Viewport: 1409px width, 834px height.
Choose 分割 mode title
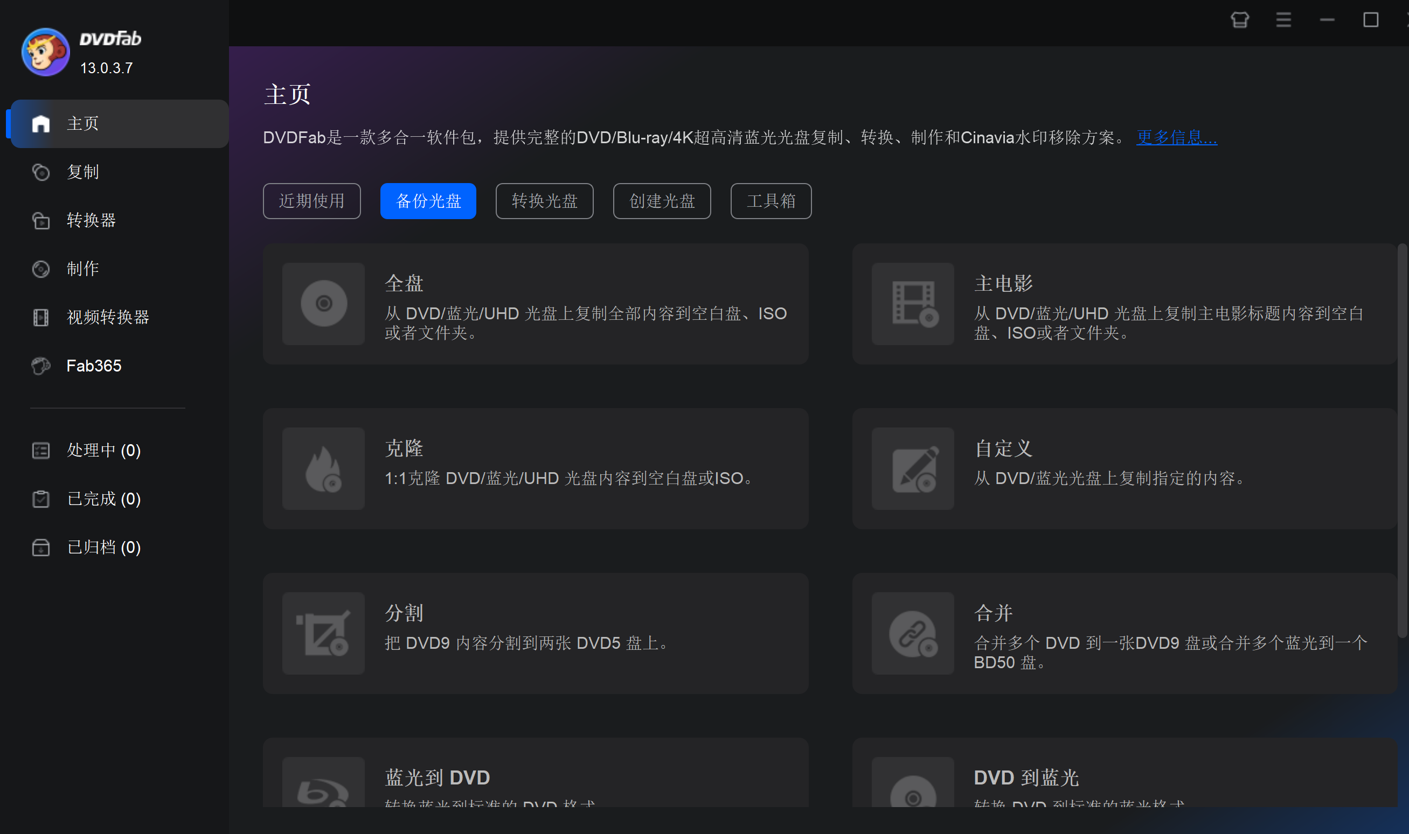[x=404, y=613]
